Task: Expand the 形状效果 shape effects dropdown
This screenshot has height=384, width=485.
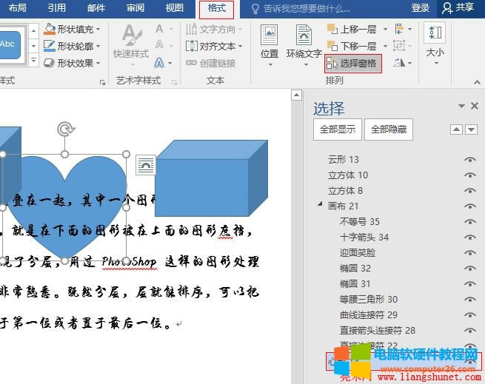Action: coord(101,63)
